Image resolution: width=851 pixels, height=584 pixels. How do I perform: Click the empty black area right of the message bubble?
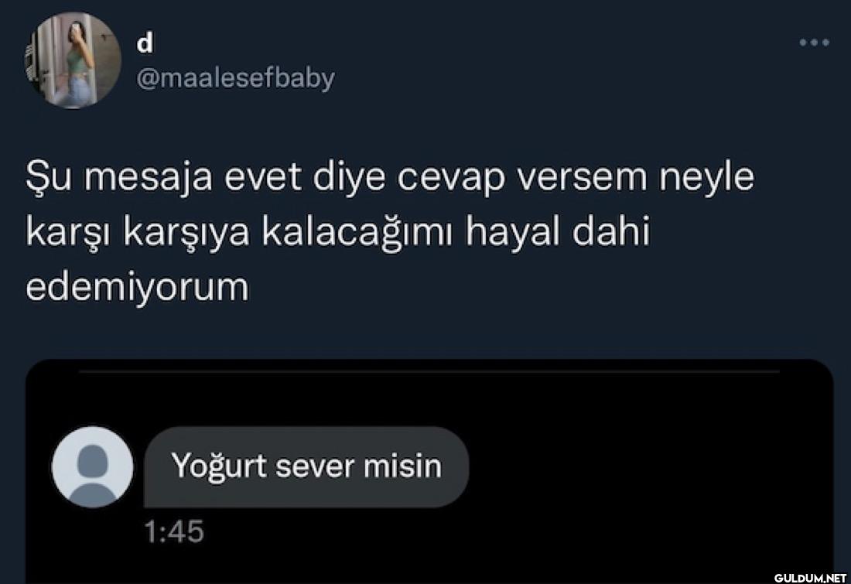coord(651,466)
